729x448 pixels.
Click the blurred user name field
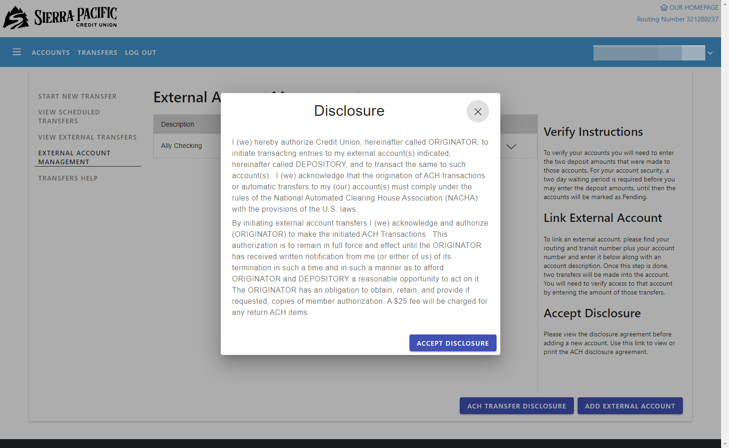click(649, 53)
